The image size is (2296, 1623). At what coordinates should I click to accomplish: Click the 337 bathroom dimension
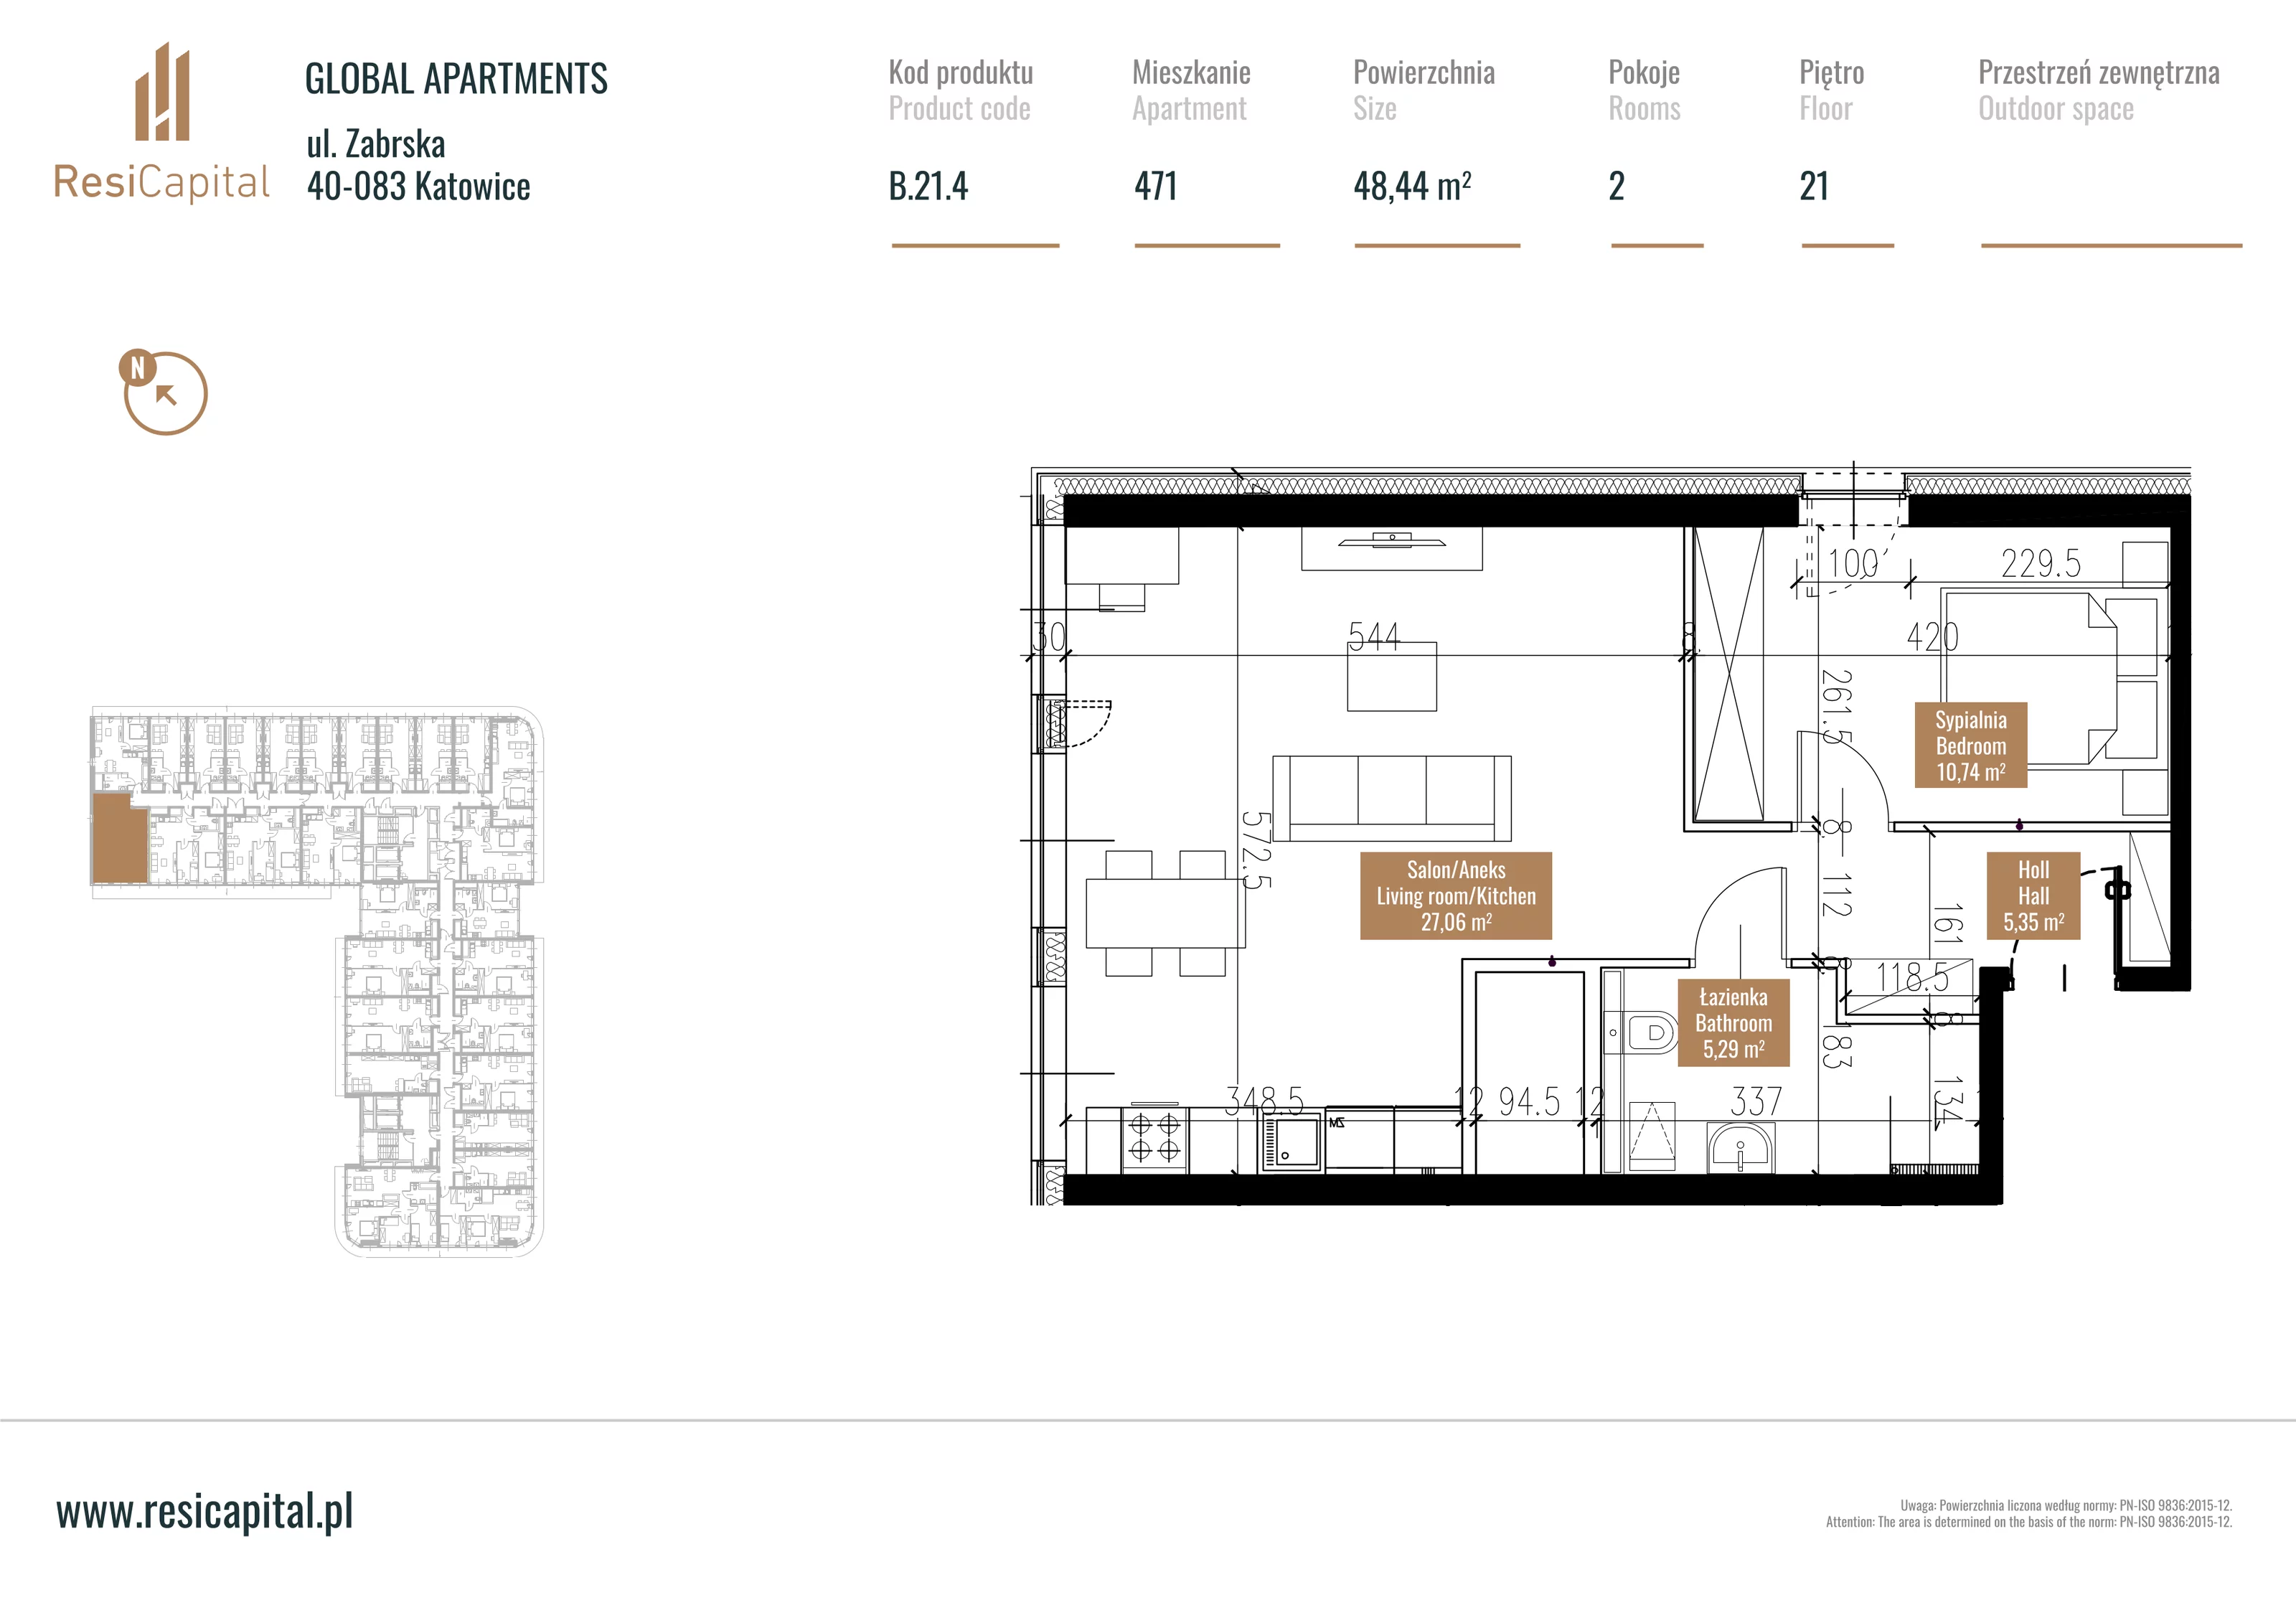click(x=1756, y=1102)
